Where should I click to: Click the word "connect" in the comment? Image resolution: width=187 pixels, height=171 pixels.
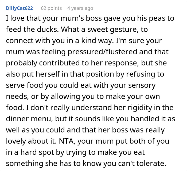pos(19,41)
